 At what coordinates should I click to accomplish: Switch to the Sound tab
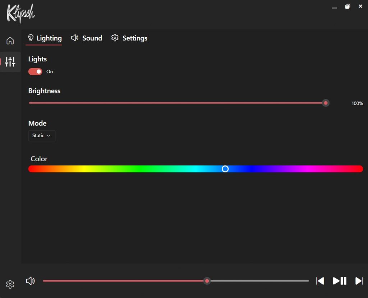[87, 38]
